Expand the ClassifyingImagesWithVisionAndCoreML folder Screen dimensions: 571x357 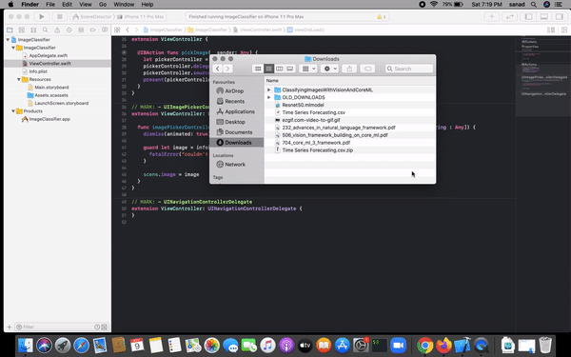click(x=268, y=89)
